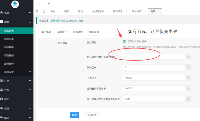This screenshot has width=200, height=121.
Task: Click the blue 提交 button
Action: tap(74, 115)
